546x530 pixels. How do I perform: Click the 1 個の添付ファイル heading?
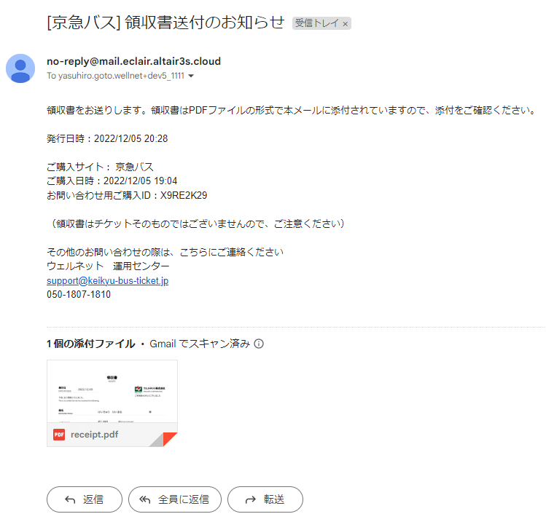(x=91, y=344)
